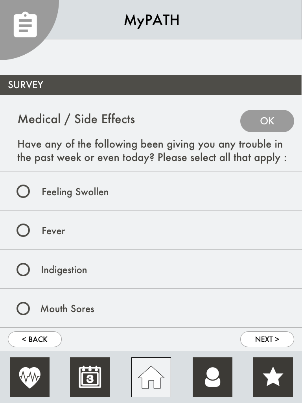The height and width of the screenshot is (403, 302).
Task: Open the profile person icon
Action: (212, 377)
